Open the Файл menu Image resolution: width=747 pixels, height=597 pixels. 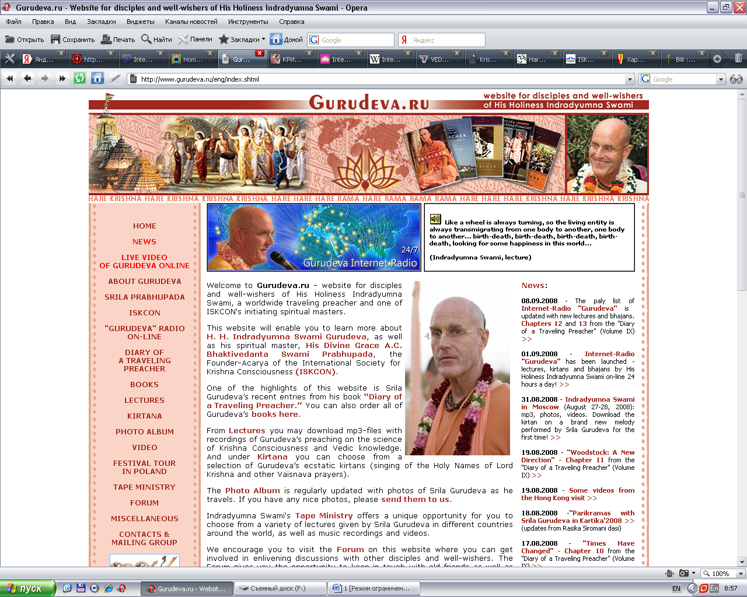[x=14, y=22]
